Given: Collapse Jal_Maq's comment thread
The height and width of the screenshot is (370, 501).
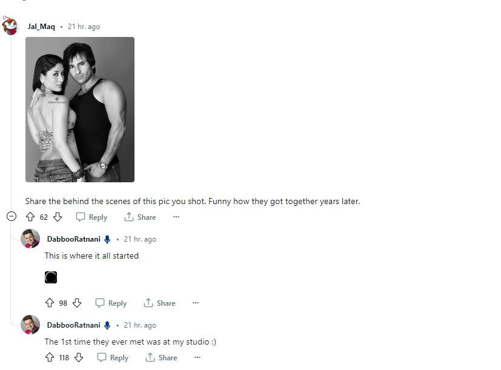Looking at the screenshot, I should point(11,216).
